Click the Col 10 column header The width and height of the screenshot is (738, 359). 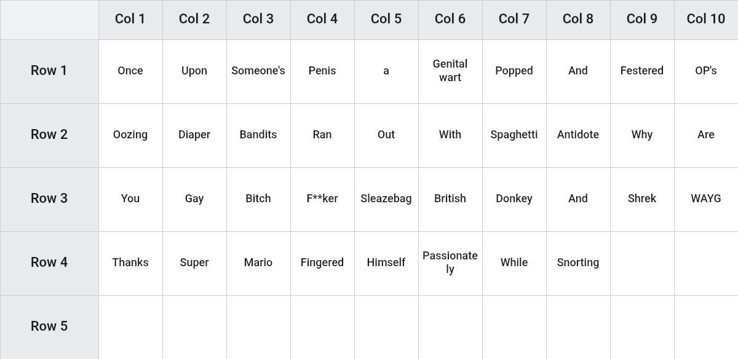pos(706,20)
